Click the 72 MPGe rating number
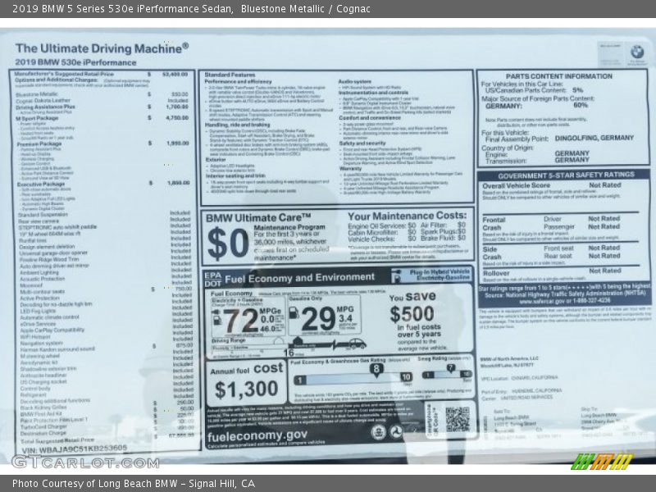The height and width of the screenshot is (492, 656). (240, 320)
